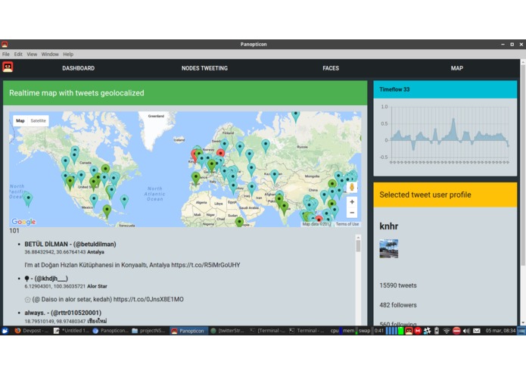Click the volume speaker tray icon

[x=466, y=331]
